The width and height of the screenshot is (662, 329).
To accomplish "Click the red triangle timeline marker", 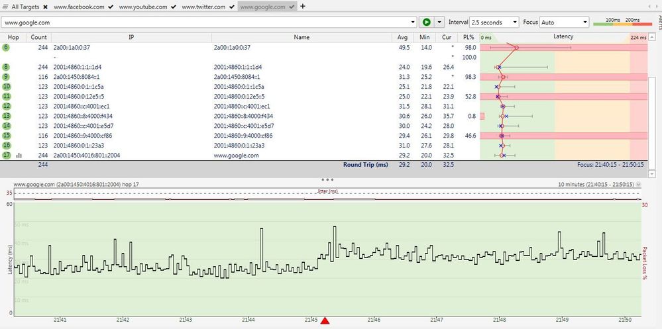I will (x=325, y=320).
